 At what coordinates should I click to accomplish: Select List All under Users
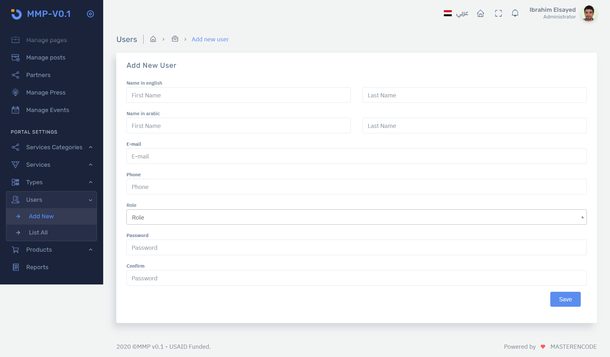(38, 233)
